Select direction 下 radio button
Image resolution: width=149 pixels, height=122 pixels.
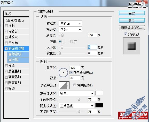coord(71,42)
